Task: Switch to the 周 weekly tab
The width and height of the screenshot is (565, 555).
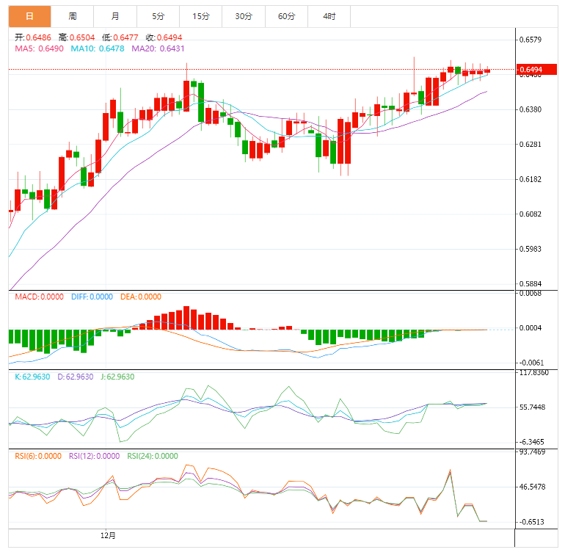Action: (x=73, y=16)
